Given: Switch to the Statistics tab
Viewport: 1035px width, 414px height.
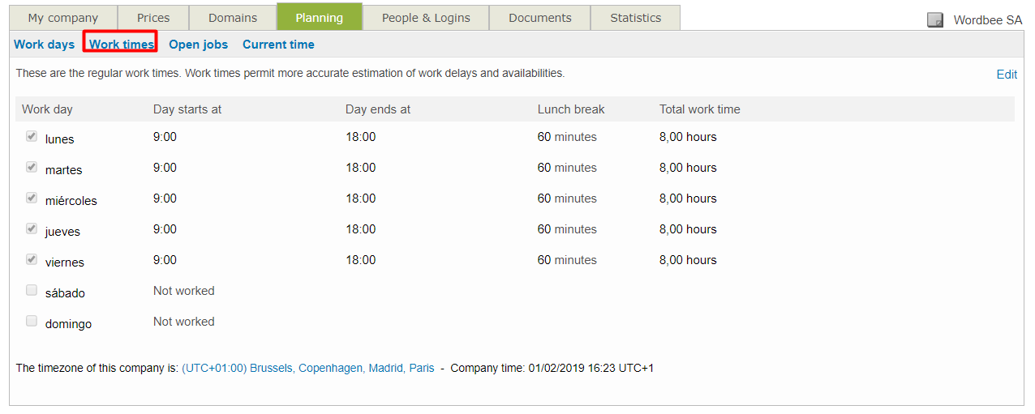Looking at the screenshot, I should tap(635, 18).
